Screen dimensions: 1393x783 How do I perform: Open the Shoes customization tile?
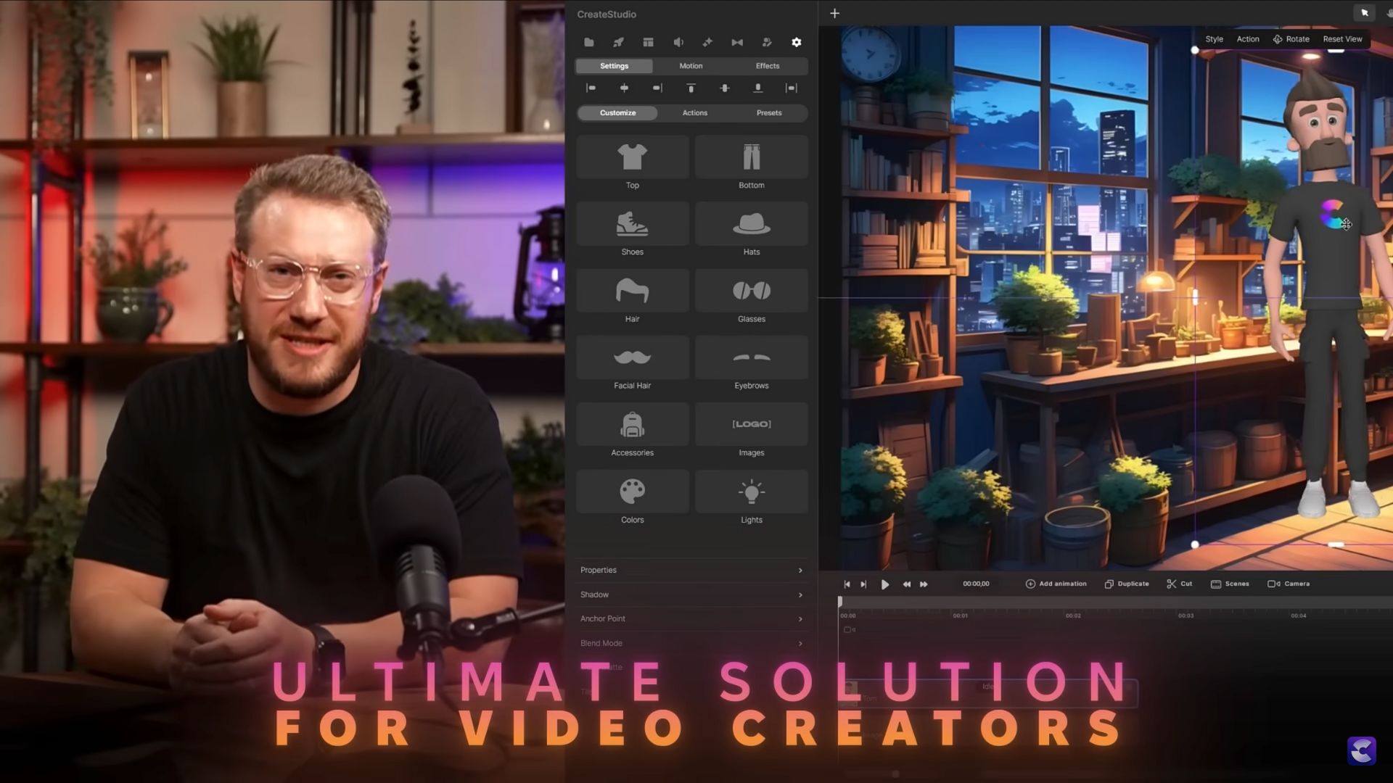point(632,225)
